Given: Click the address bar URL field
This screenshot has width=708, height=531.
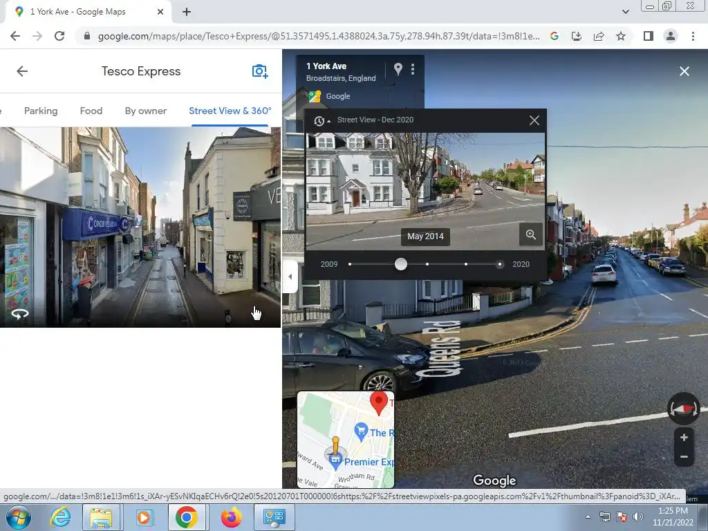Looking at the screenshot, I should pos(318,36).
